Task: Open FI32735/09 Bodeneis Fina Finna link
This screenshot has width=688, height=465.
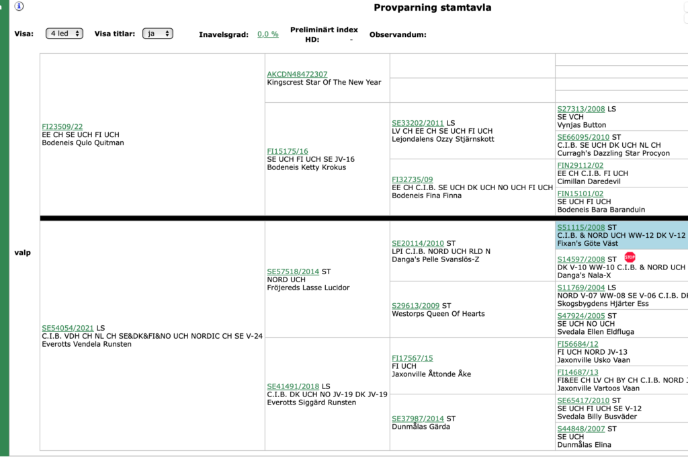Action: [x=413, y=179]
